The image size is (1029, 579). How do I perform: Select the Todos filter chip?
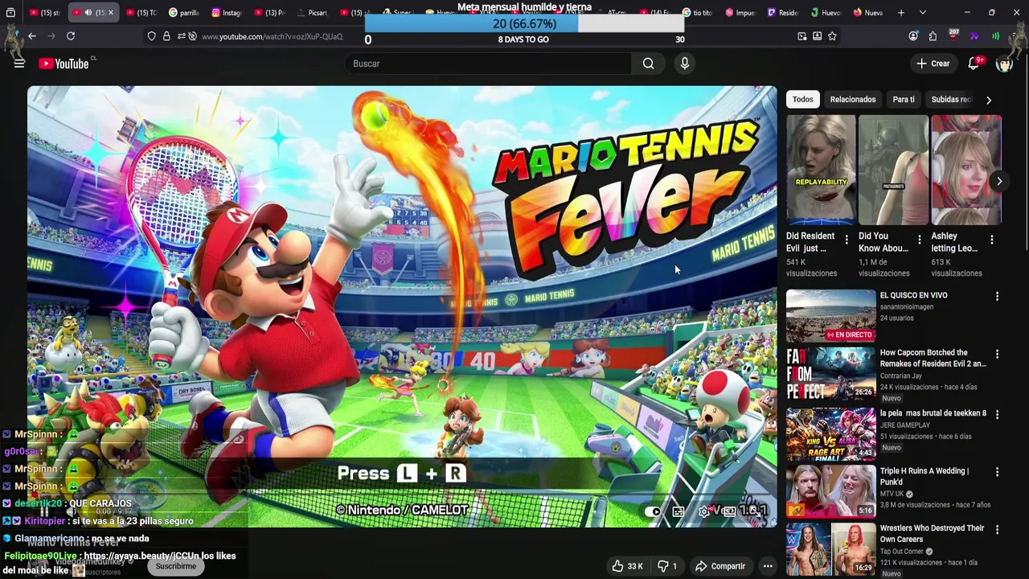803,100
